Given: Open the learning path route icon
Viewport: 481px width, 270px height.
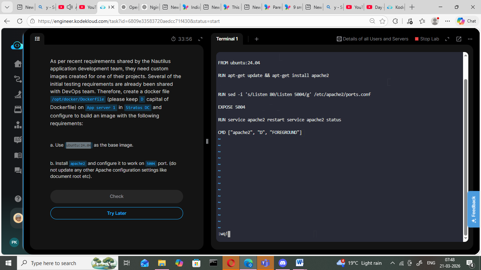Looking at the screenshot, I should 18,79.
